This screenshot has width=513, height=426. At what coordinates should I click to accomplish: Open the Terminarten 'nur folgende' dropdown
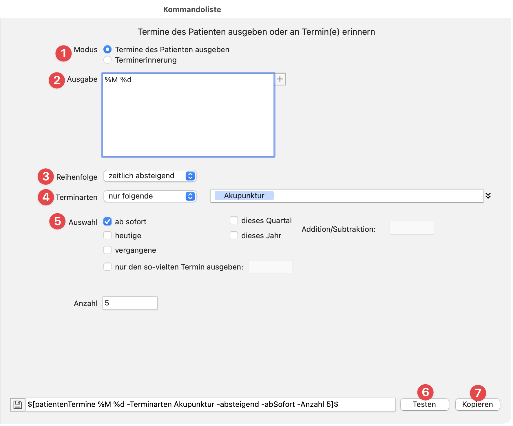150,196
